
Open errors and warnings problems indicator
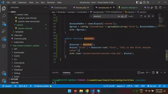click(x=23, y=86)
